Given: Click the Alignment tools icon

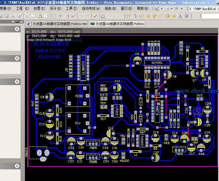Looking at the screenshot, I should (167, 9).
